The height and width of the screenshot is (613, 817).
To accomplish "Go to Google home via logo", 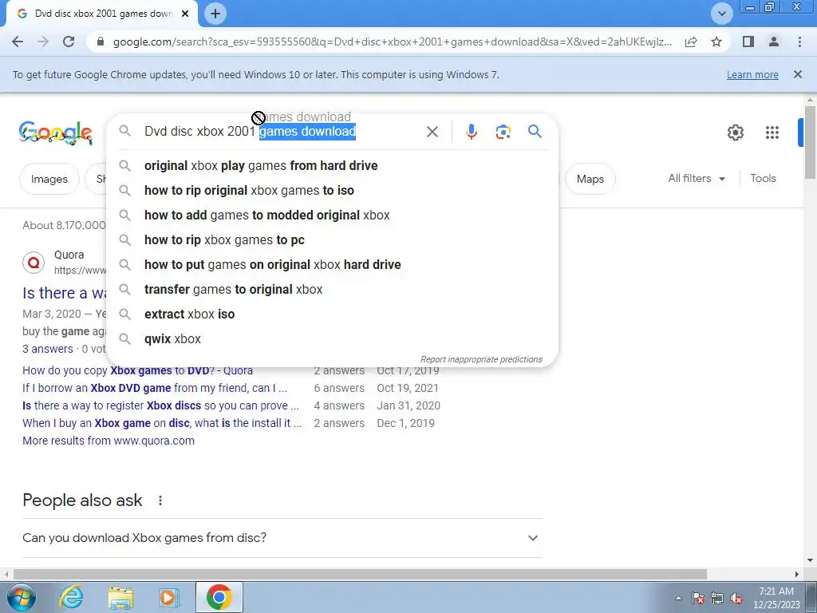I will (x=56, y=132).
